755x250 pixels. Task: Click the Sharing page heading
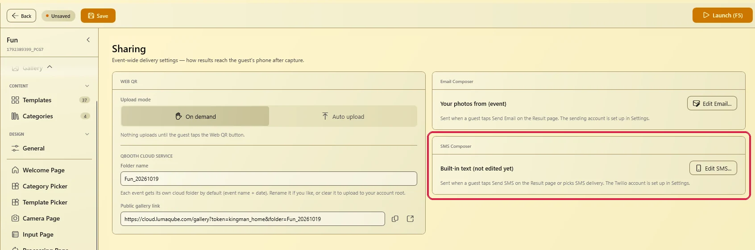129,49
